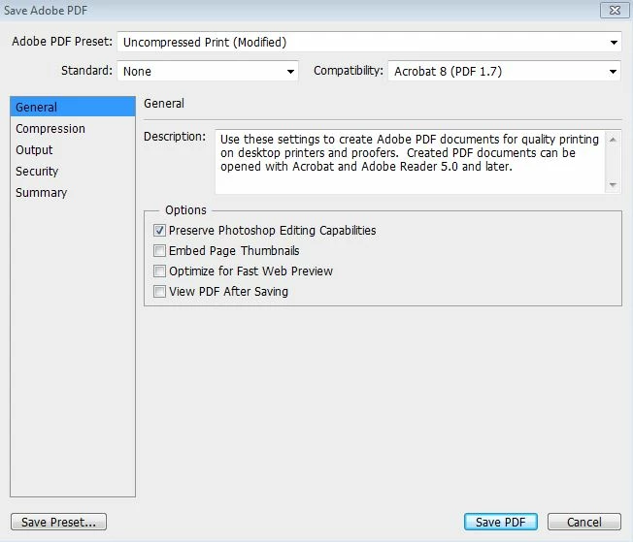Click the Save PDF button

click(x=501, y=522)
